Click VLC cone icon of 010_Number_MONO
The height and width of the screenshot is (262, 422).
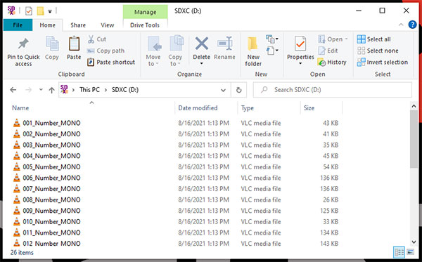tap(17, 222)
